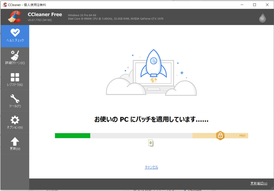
Task: Select the ツール wrench icon
Action: click(15, 99)
